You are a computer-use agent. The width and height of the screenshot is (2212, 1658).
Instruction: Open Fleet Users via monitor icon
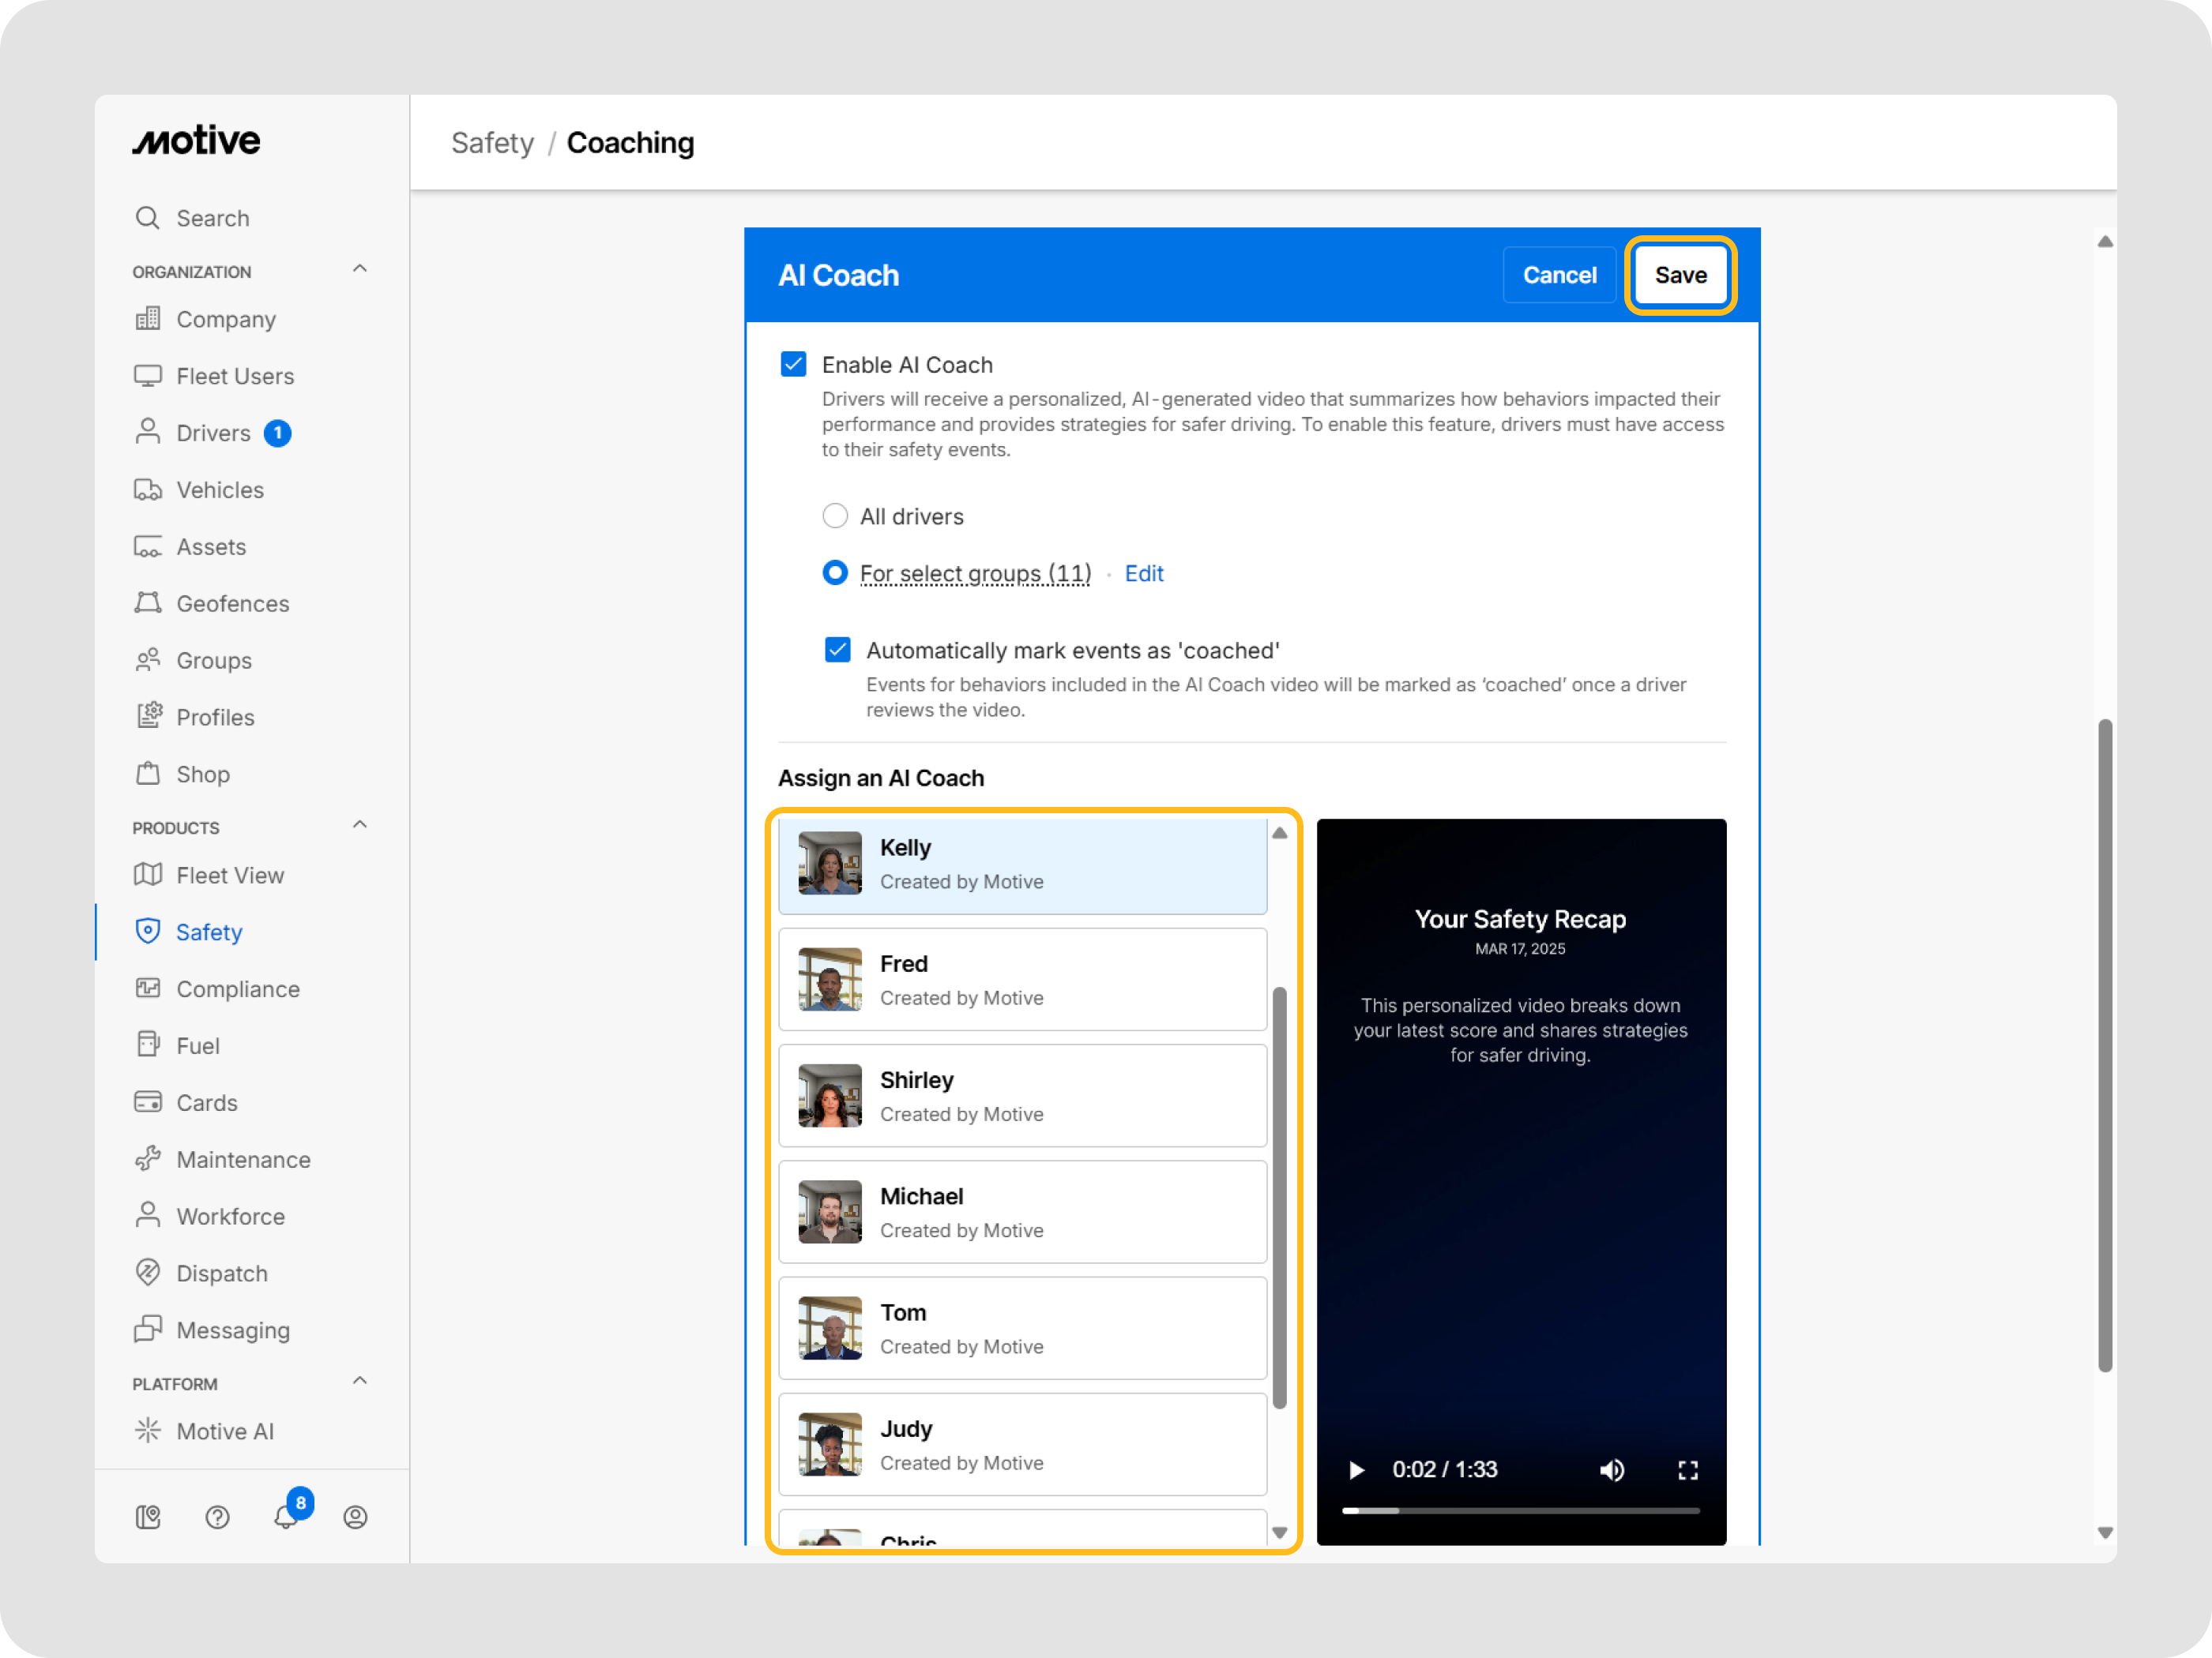148,376
